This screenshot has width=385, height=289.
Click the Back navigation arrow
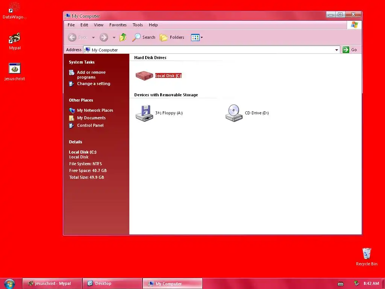(72, 37)
